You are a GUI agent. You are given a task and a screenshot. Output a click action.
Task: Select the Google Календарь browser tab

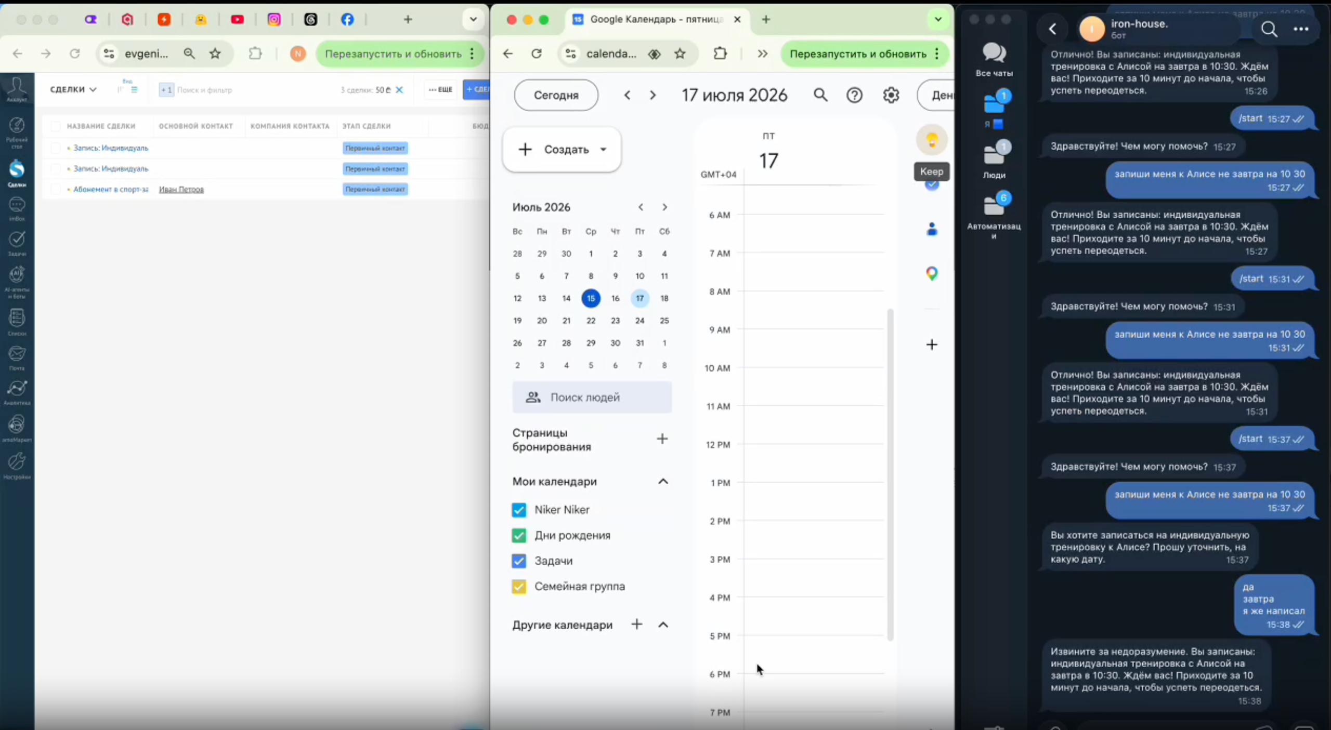pyautogui.click(x=656, y=20)
